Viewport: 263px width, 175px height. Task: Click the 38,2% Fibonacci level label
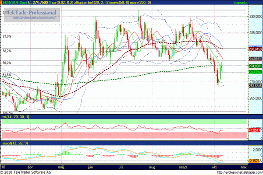(x=7, y=51)
